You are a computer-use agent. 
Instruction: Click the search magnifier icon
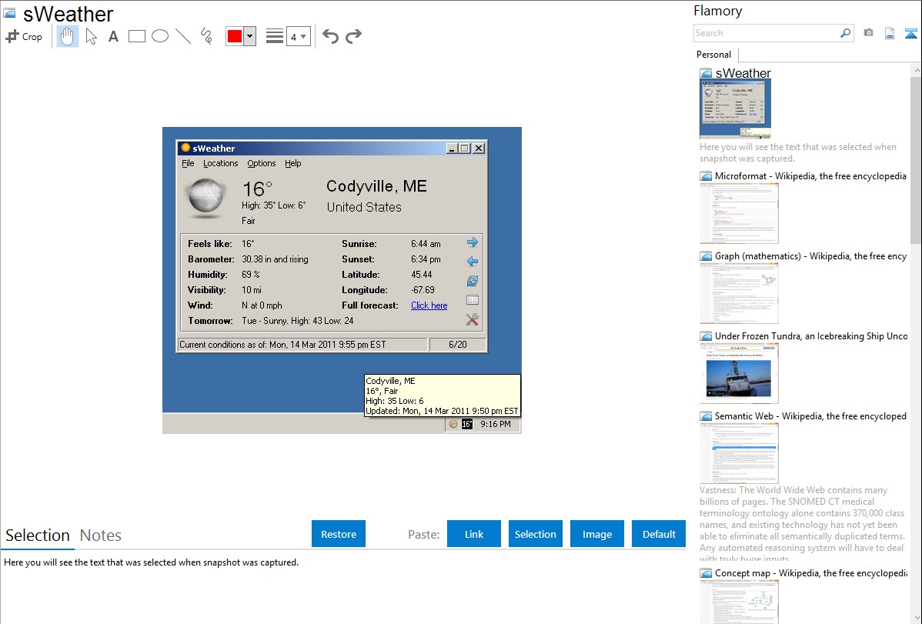tap(846, 33)
